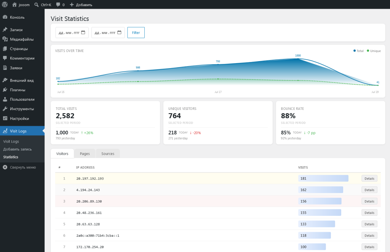The height and width of the screenshot is (252, 390).
Task: Click the plus icon next to Добавить
Action: click(72, 5)
